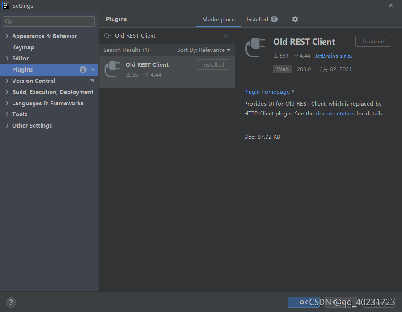Open the Plugin homepage link
The height and width of the screenshot is (312, 402).
[x=267, y=92]
